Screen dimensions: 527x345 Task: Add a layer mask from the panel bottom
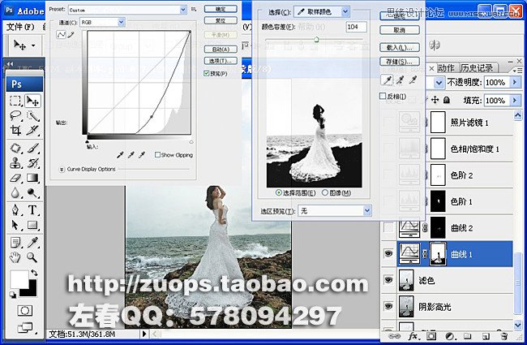(x=431, y=336)
